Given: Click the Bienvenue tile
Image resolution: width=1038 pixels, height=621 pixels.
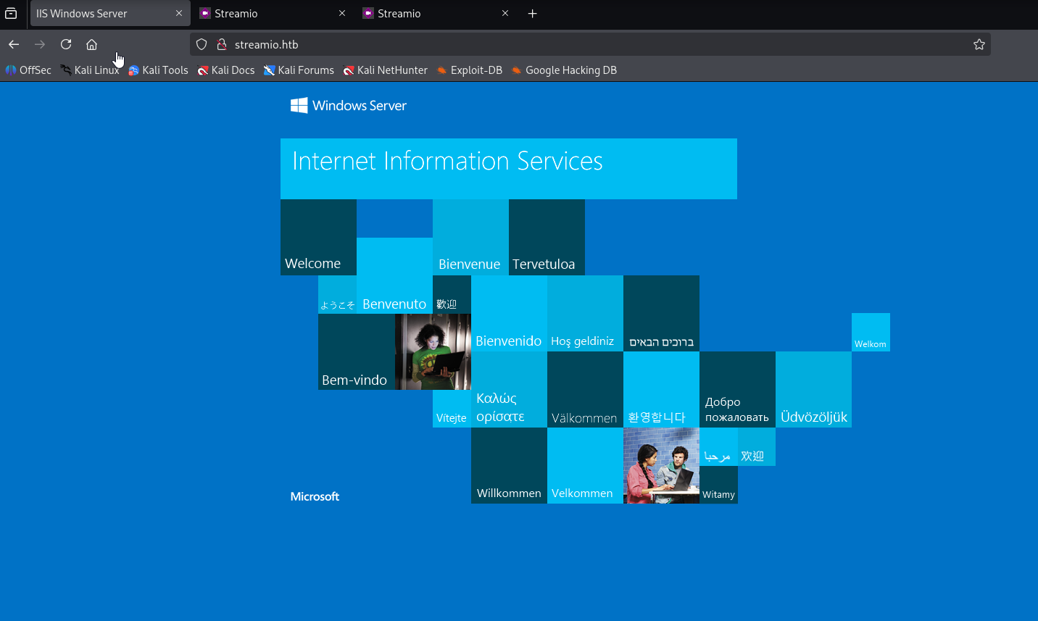Looking at the screenshot, I should point(470,238).
